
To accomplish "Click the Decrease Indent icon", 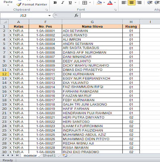I will pyautogui.click(x=149, y=2).
